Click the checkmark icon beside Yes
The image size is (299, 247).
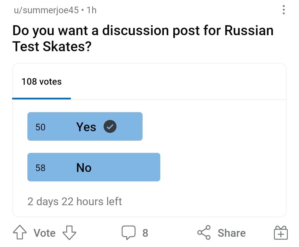pyautogui.click(x=110, y=127)
